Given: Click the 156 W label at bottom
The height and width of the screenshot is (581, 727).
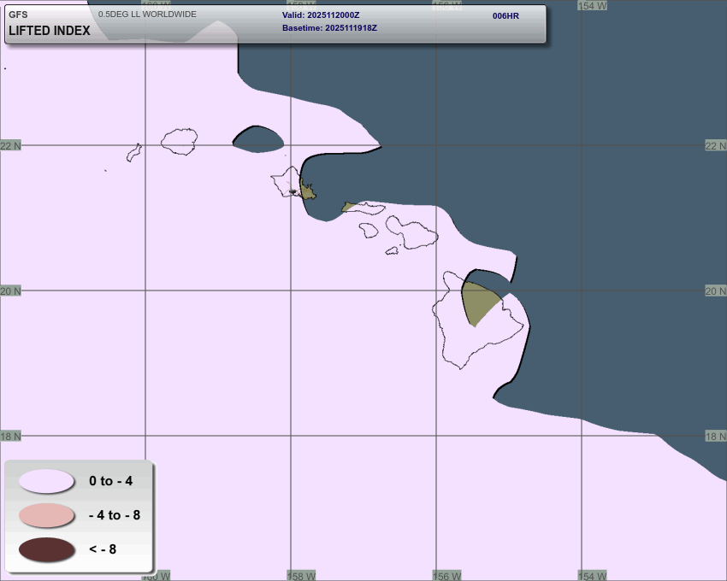Looking at the screenshot, I should tap(446, 575).
